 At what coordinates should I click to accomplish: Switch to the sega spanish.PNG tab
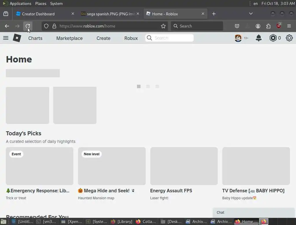tap(110, 14)
